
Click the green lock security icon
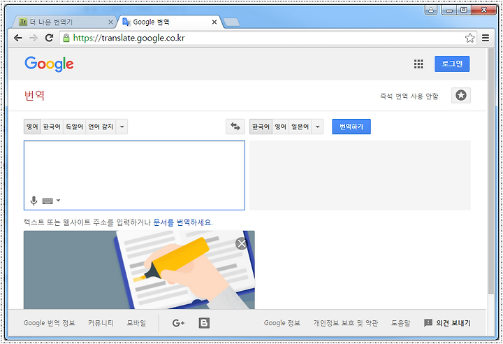tap(66, 38)
